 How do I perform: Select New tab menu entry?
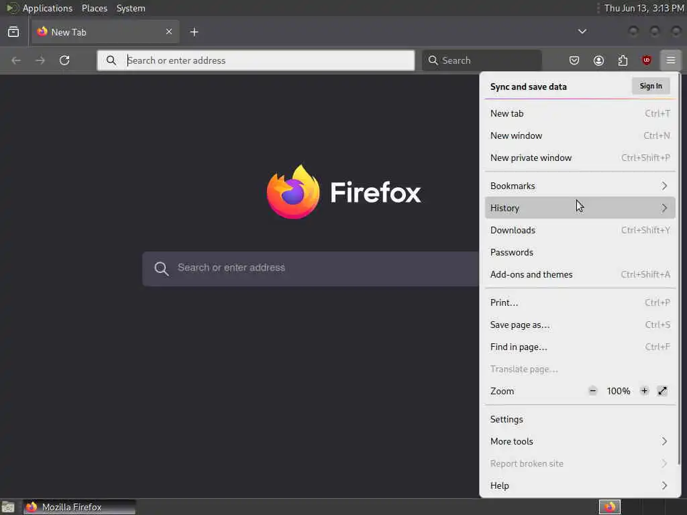(580, 113)
